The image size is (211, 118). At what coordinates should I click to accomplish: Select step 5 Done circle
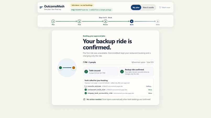pos(158,21)
